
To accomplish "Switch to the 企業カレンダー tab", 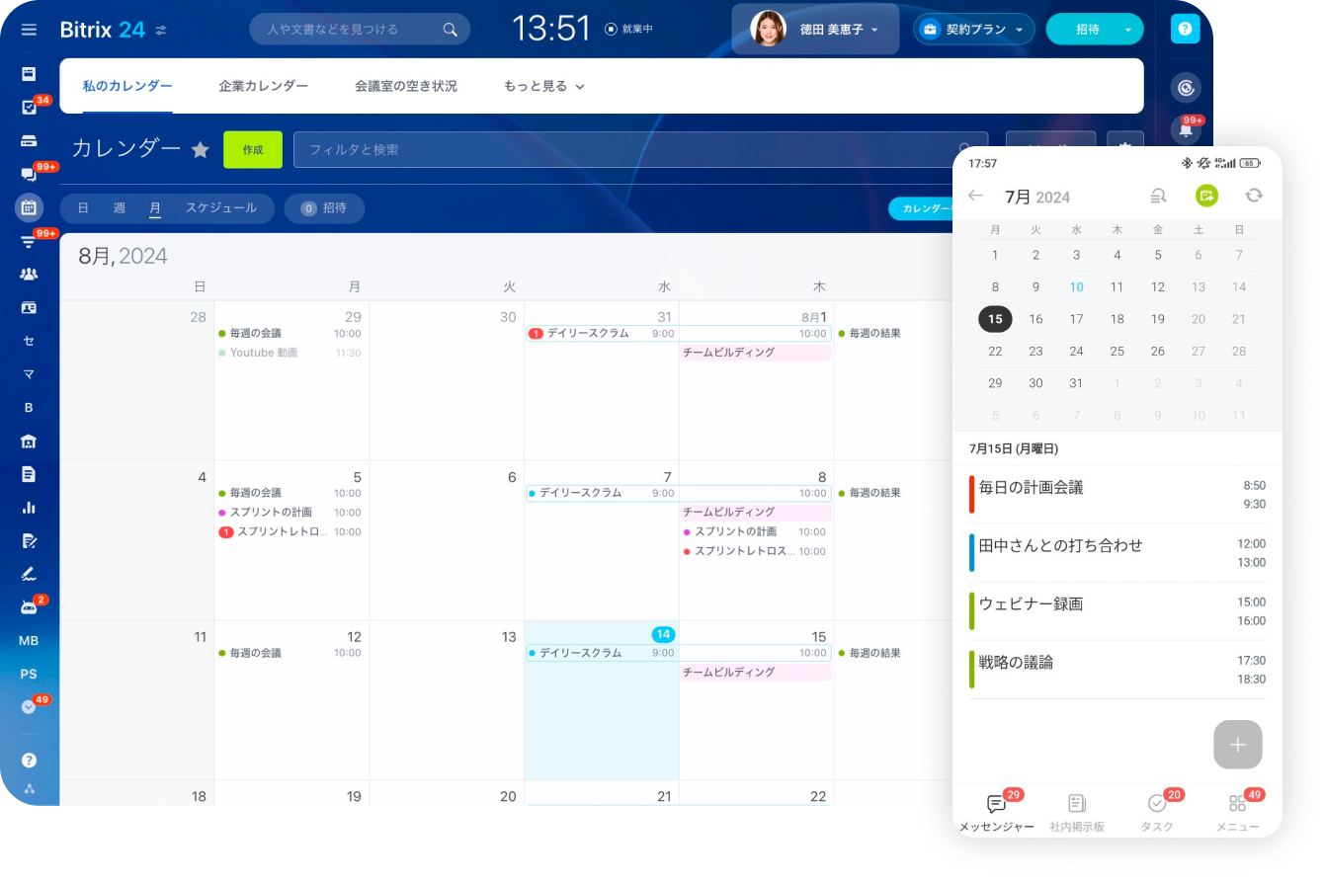I will click(x=264, y=87).
